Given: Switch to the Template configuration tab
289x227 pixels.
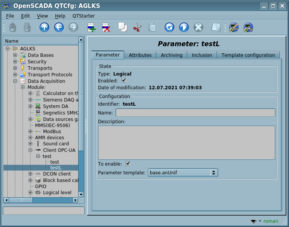Looking at the screenshot, I should pyautogui.click(x=248, y=55).
